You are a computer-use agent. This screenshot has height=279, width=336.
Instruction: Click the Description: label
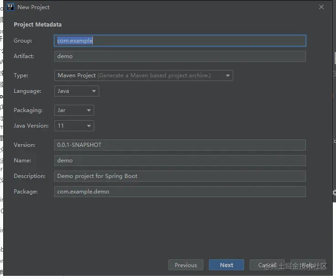click(30, 176)
